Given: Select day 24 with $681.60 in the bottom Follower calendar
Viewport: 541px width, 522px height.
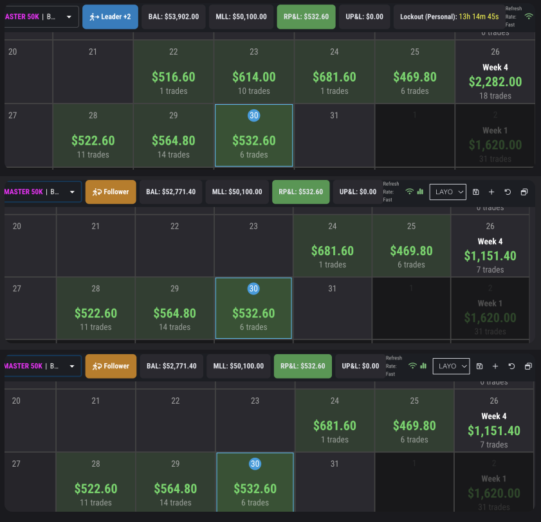Looking at the screenshot, I should pos(335,420).
